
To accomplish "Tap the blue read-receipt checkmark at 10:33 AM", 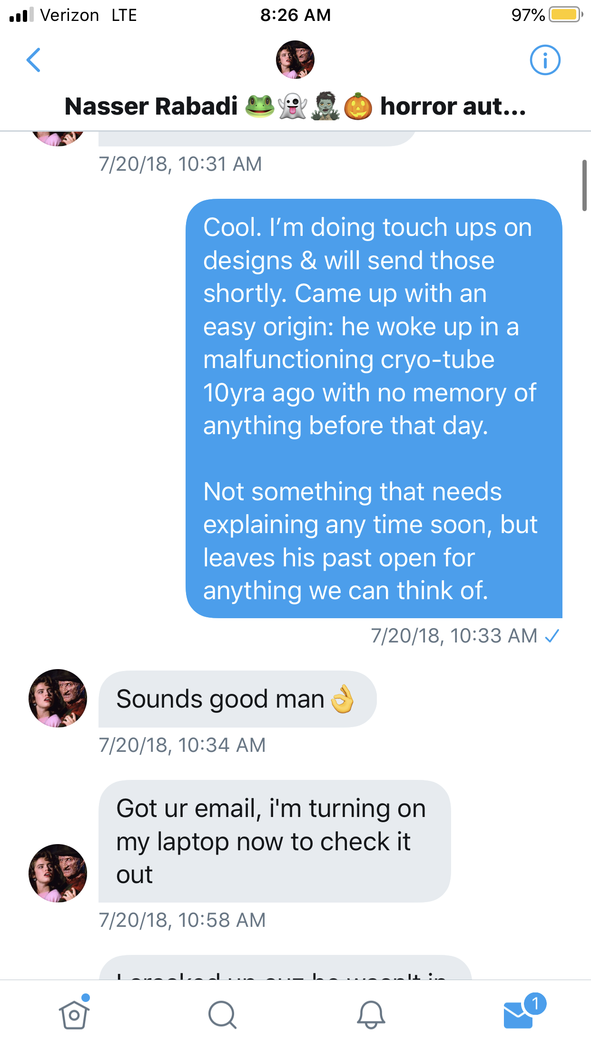I will tap(552, 636).
